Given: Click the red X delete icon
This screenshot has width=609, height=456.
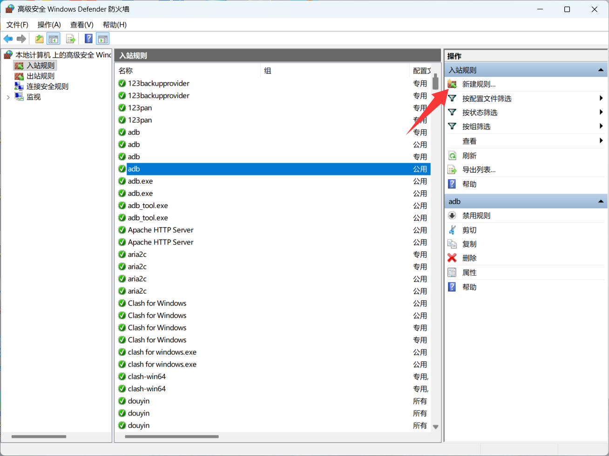Looking at the screenshot, I should (452, 258).
